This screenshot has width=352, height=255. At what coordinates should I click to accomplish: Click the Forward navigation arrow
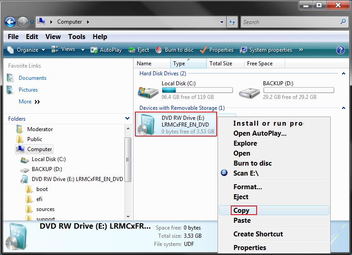point(23,22)
